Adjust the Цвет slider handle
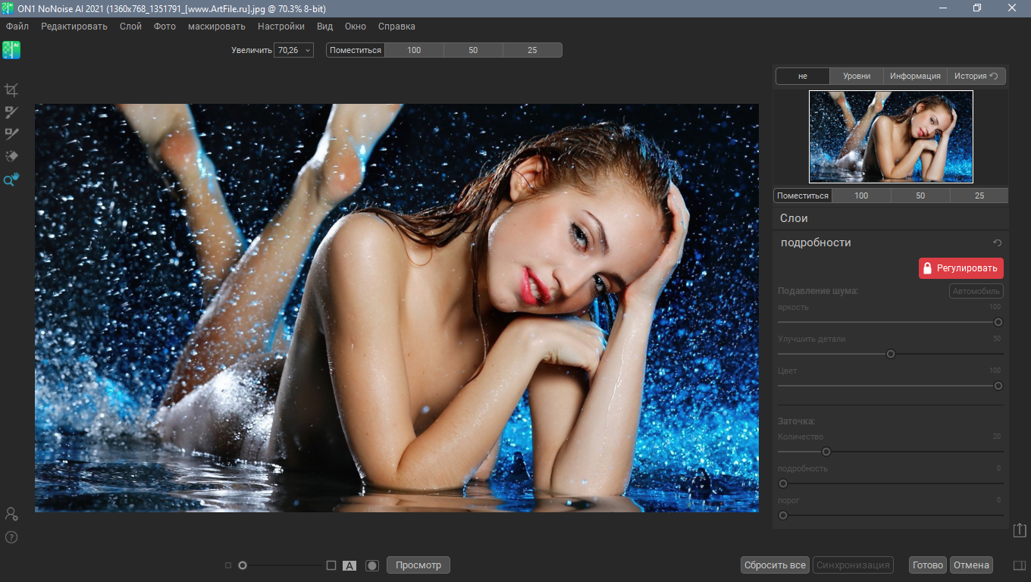The image size is (1031, 582). coord(998,386)
